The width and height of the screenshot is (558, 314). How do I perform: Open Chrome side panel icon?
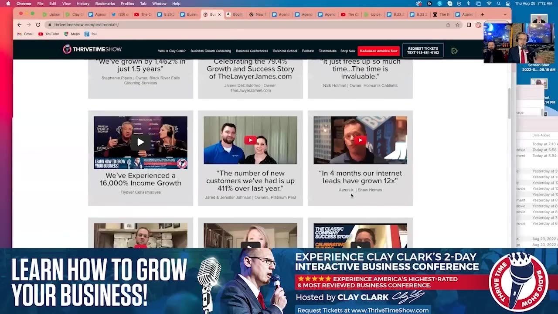point(469,25)
